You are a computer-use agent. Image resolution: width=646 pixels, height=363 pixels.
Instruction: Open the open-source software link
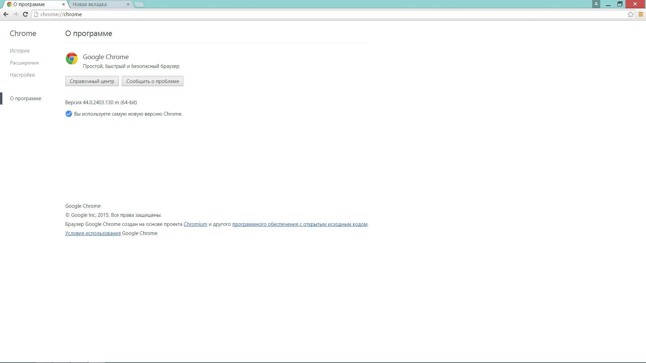[x=299, y=224]
